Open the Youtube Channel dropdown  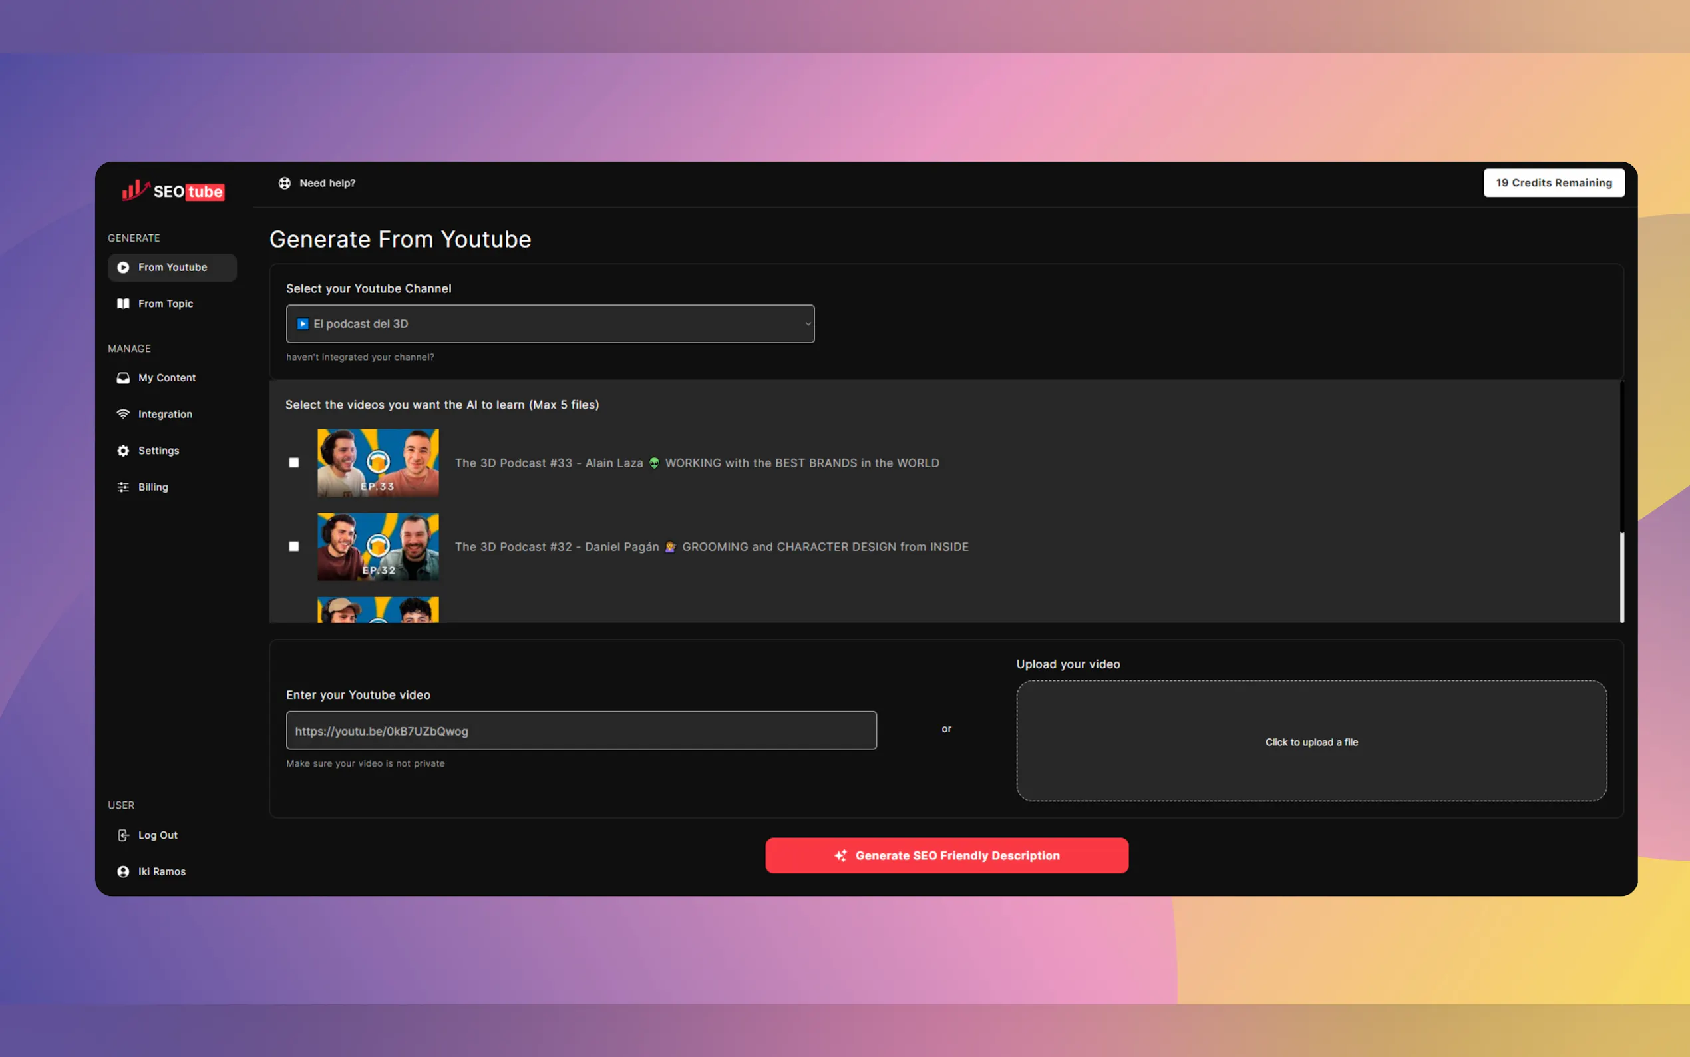[x=550, y=323]
